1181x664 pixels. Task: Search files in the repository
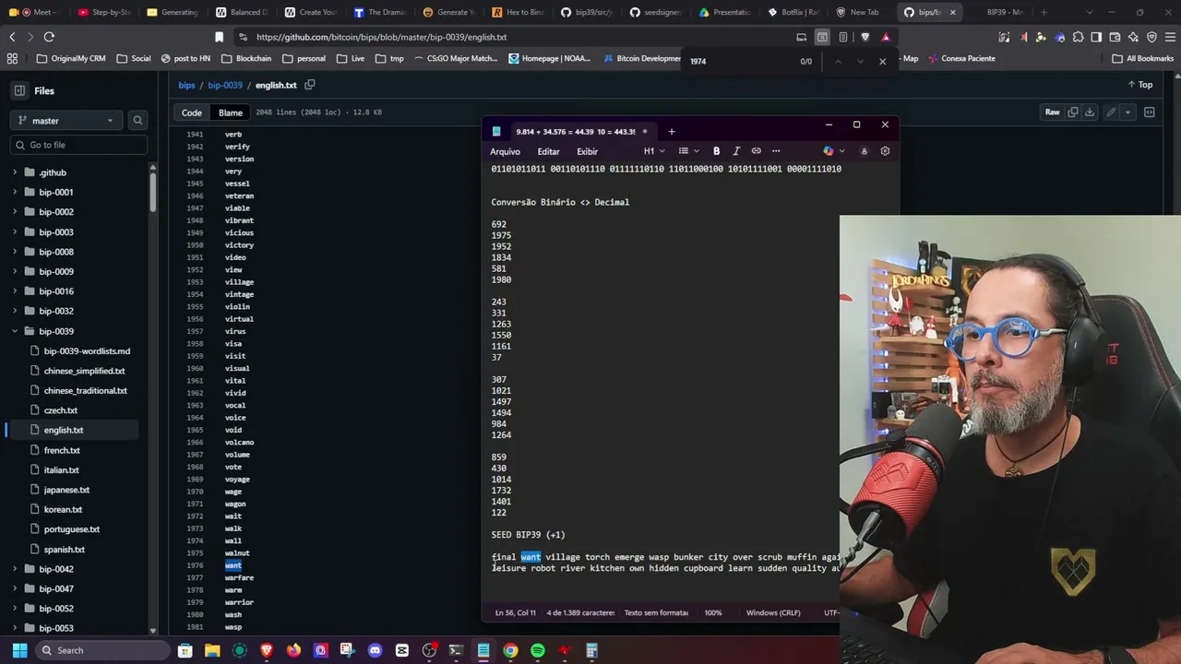(137, 120)
